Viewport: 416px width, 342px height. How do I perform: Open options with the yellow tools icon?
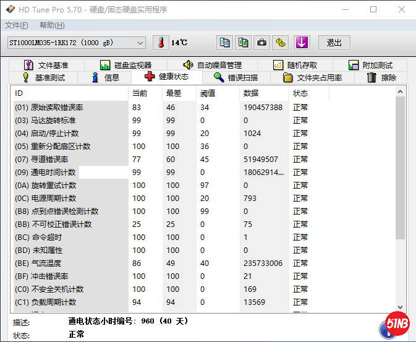click(x=281, y=43)
